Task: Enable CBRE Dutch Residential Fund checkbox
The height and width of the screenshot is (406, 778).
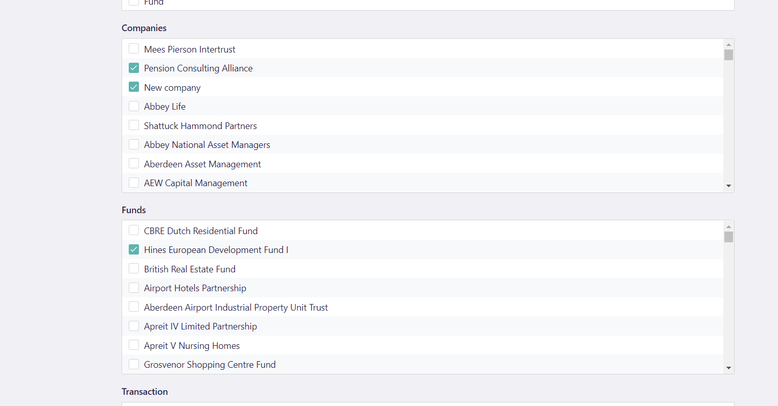Action: [x=133, y=230]
